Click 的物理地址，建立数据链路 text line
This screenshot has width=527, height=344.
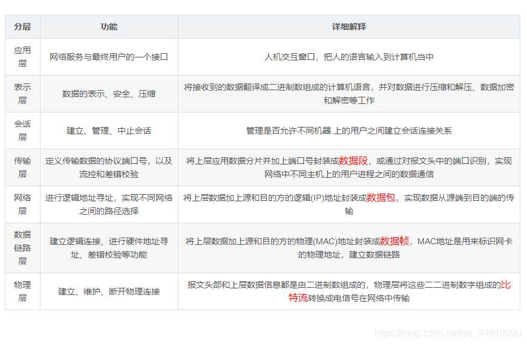tap(349, 255)
